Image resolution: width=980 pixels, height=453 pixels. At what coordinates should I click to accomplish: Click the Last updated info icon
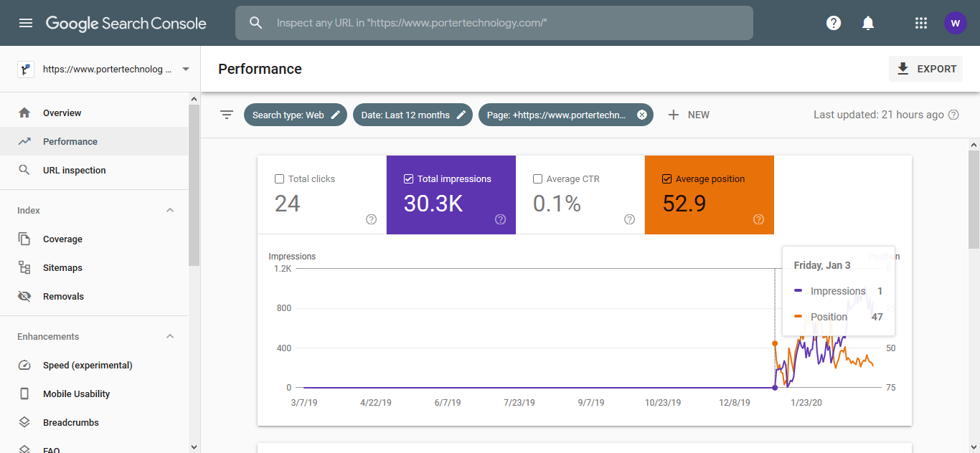pos(953,115)
